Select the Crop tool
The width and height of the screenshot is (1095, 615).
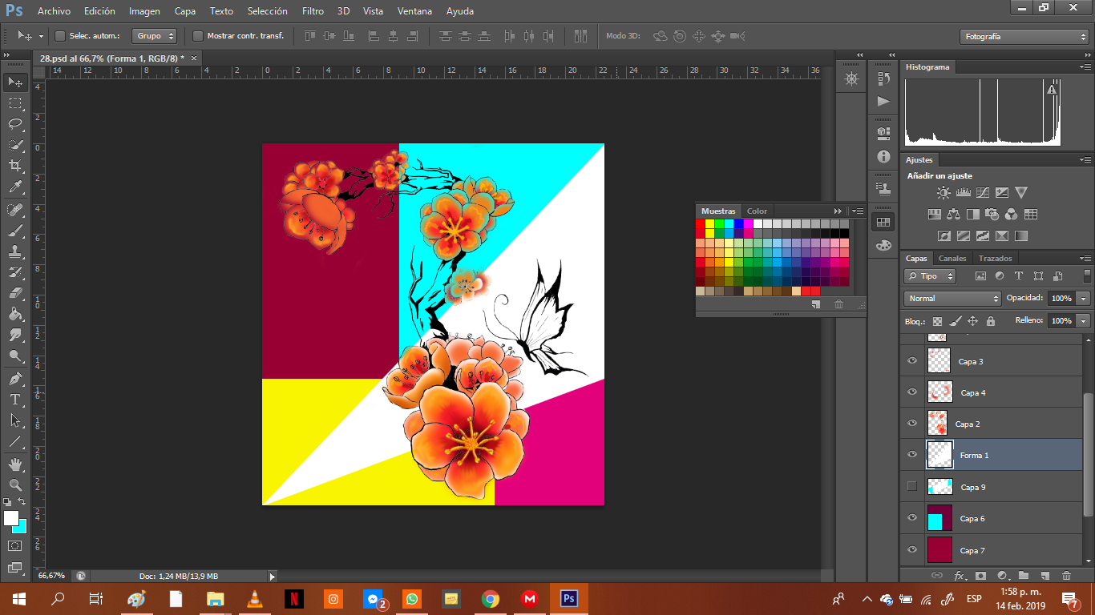15,166
